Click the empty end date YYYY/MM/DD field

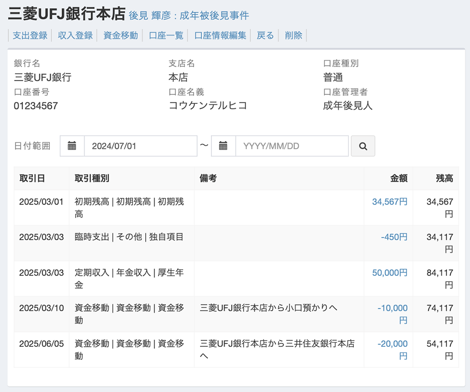click(x=291, y=146)
